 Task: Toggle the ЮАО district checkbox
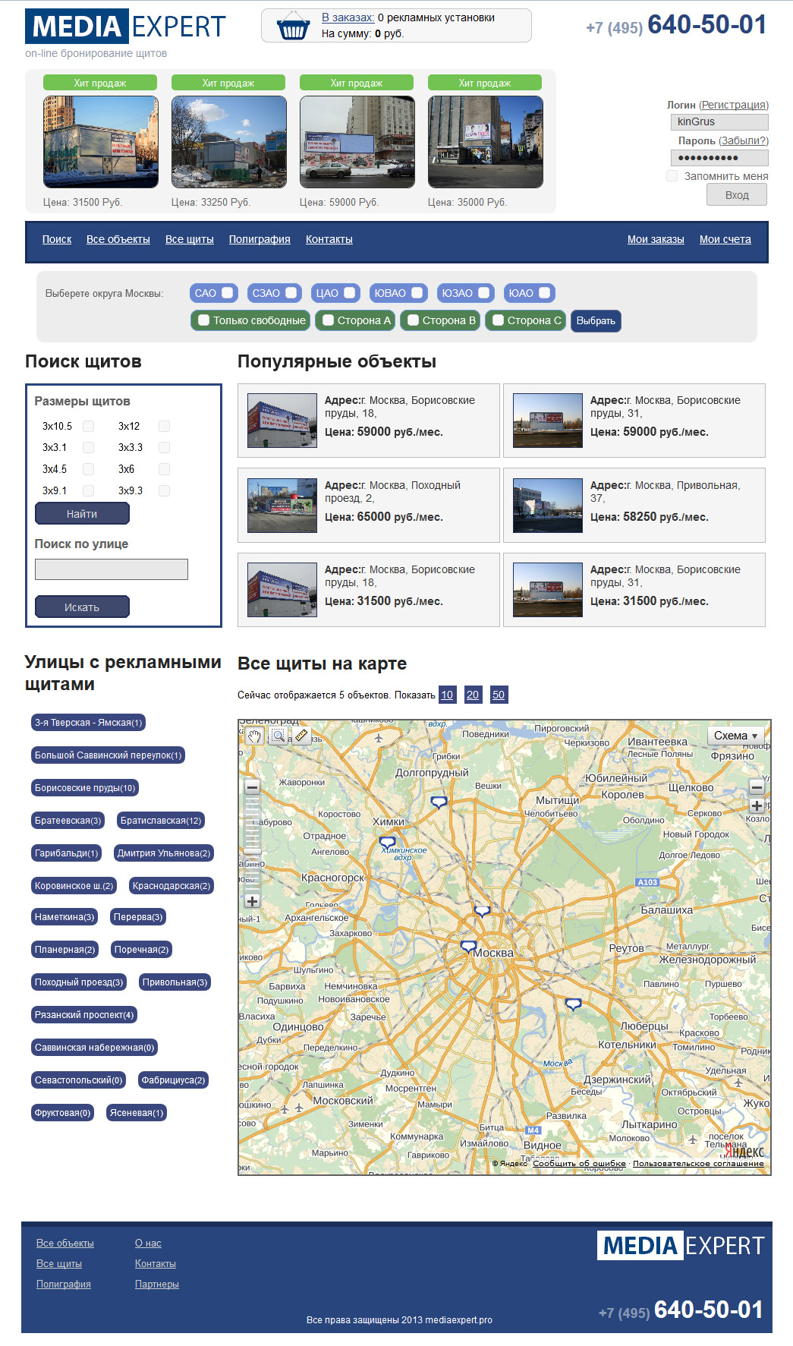(544, 293)
